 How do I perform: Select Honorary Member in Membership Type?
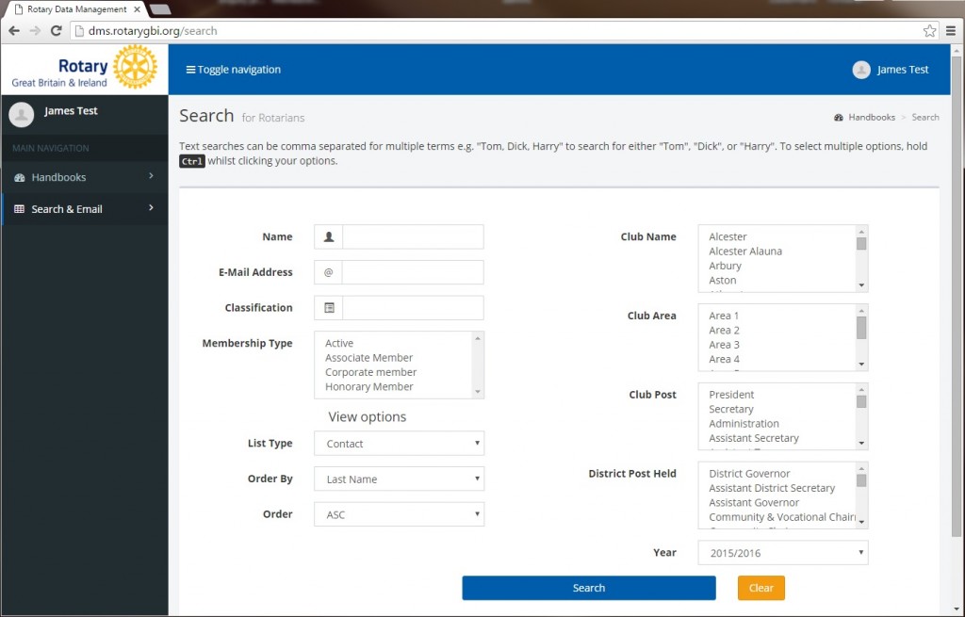click(368, 386)
